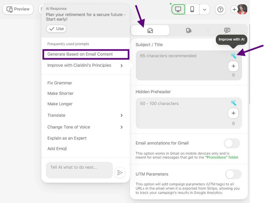Choose Make Shorter prompt
Image resolution: width=264 pixels, height=203 pixels.
point(60,93)
